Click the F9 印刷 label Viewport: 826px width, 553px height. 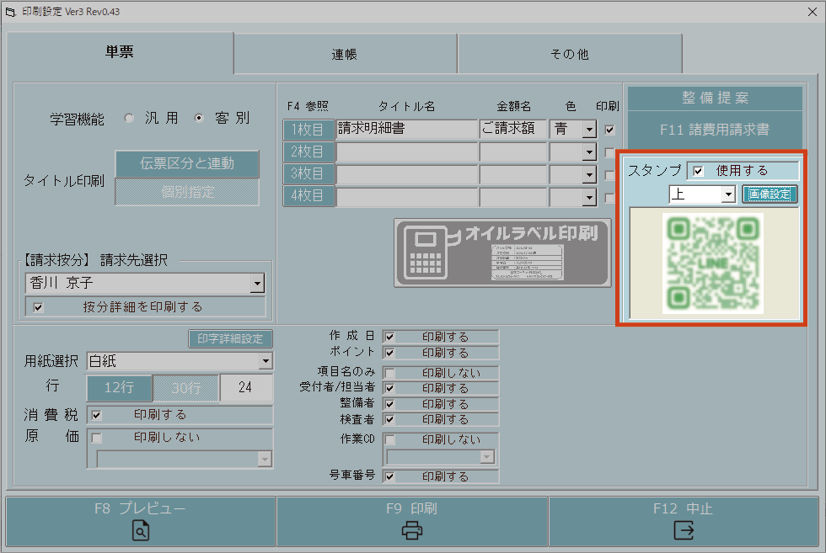pos(412,508)
